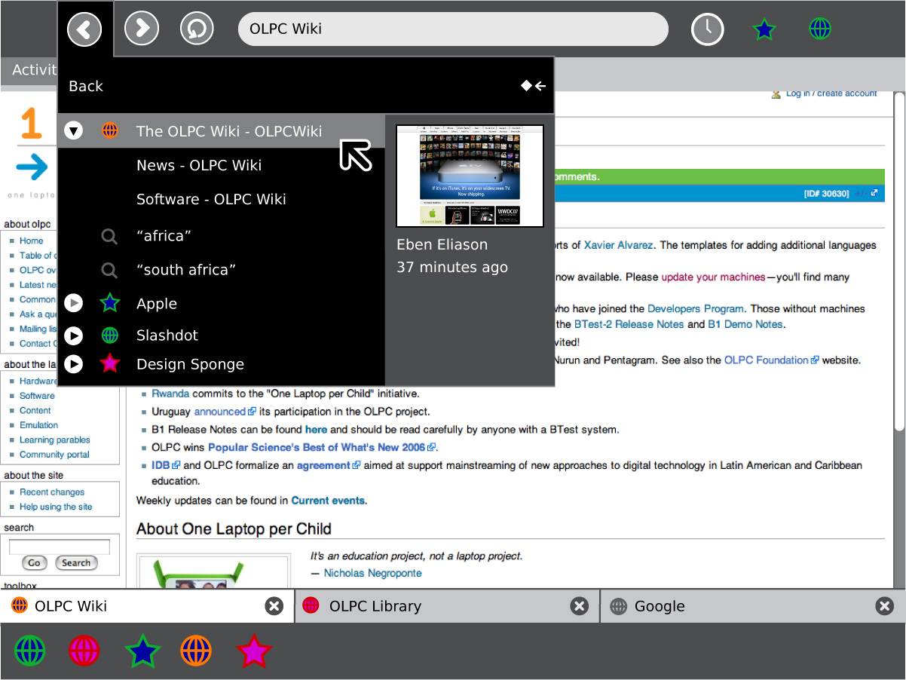Viewport: 906px width, 680px height.
Task: Click the back arrow navigation button
Action: coord(84,29)
